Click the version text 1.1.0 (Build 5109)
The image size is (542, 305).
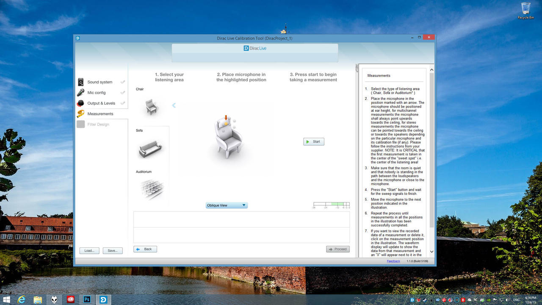click(x=418, y=261)
